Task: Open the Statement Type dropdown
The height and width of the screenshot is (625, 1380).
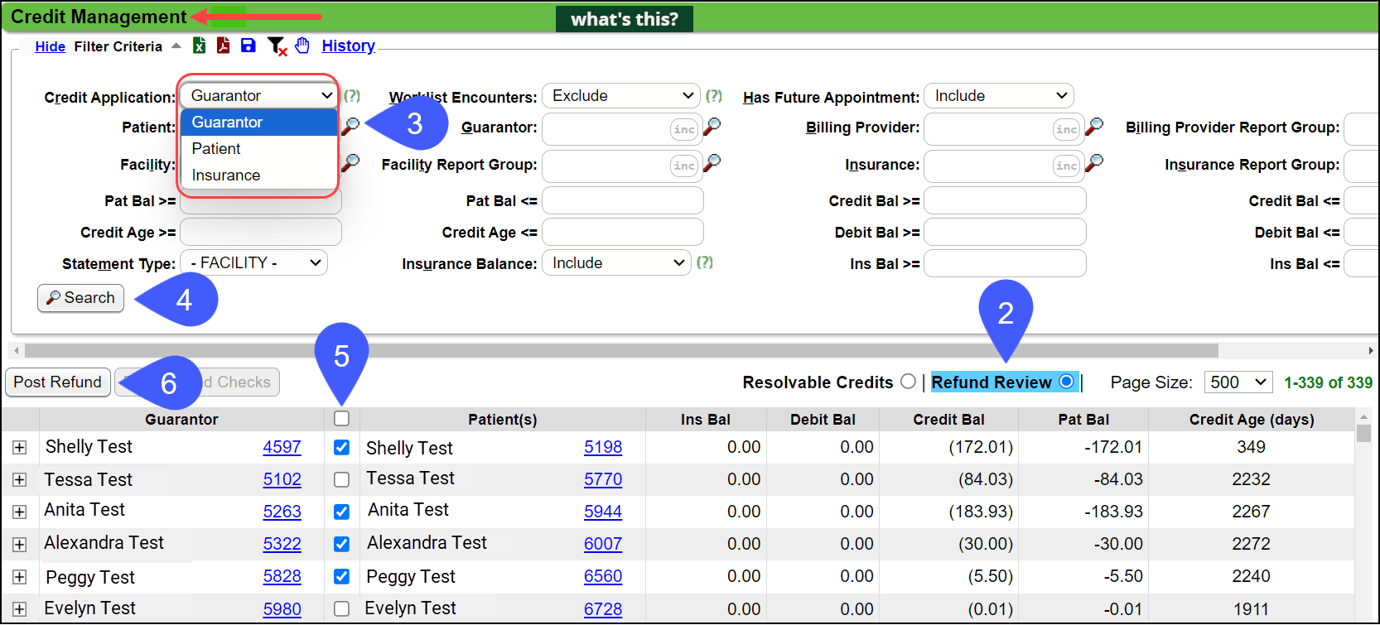Action: pos(253,262)
